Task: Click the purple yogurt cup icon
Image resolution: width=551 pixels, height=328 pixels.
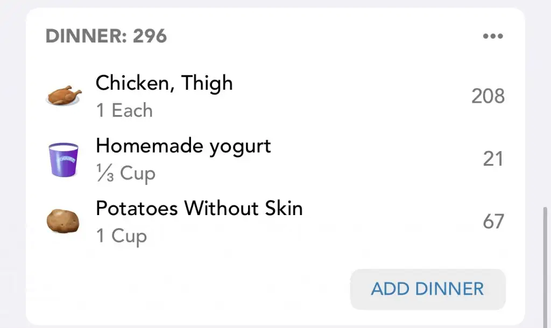Action: click(x=64, y=159)
